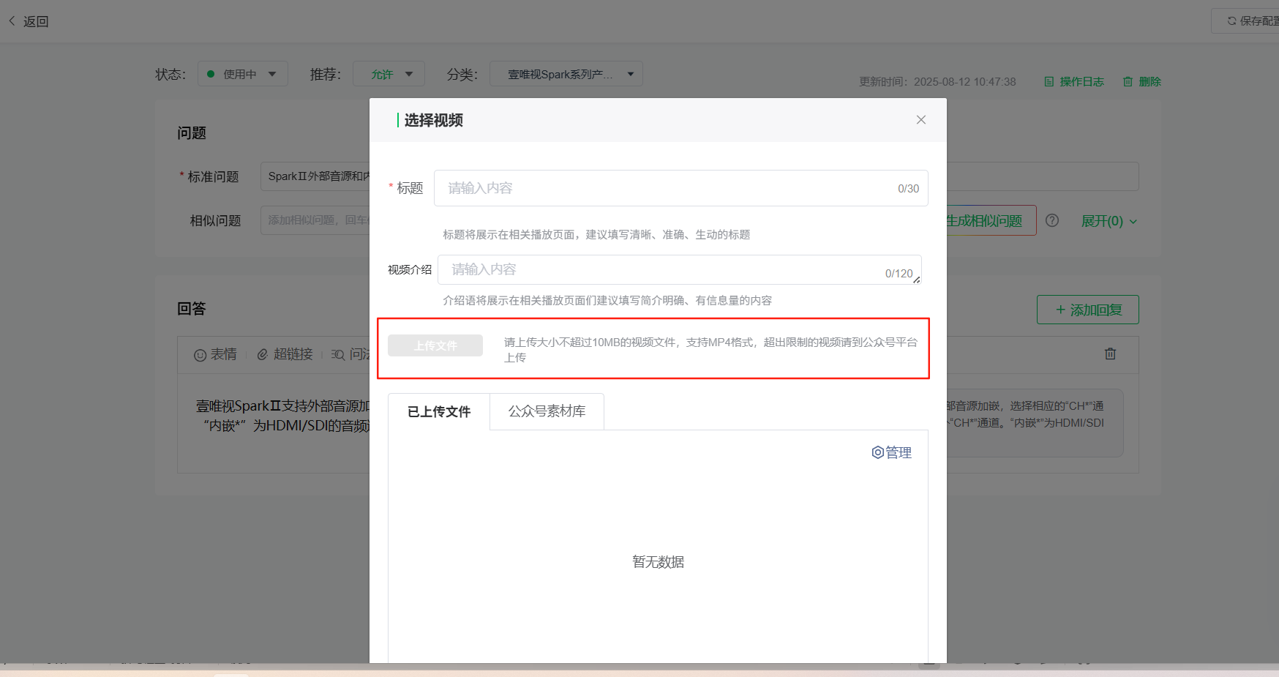Focus the 视频介绍 text area
This screenshot has height=677, width=1279.
click(x=679, y=269)
